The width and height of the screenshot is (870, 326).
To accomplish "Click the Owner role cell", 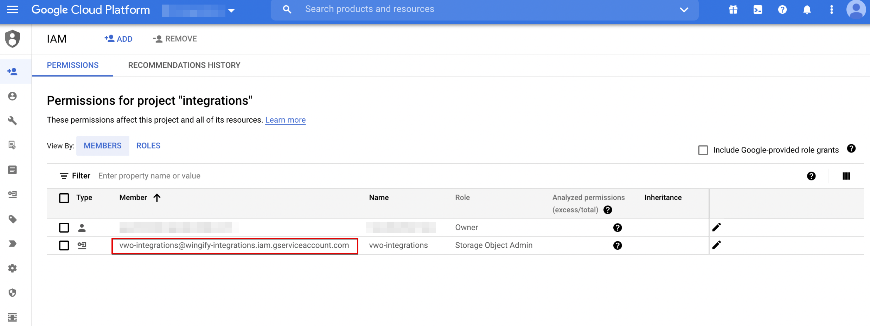I will pos(467,228).
